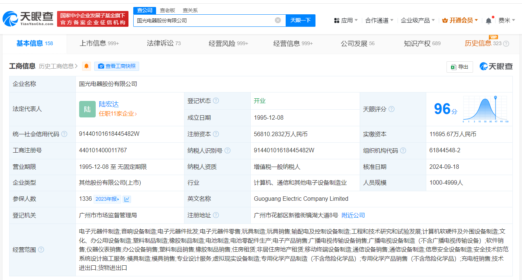Expand the 企业级产品 dropdown menu
522x280 pixels.
point(418,20)
